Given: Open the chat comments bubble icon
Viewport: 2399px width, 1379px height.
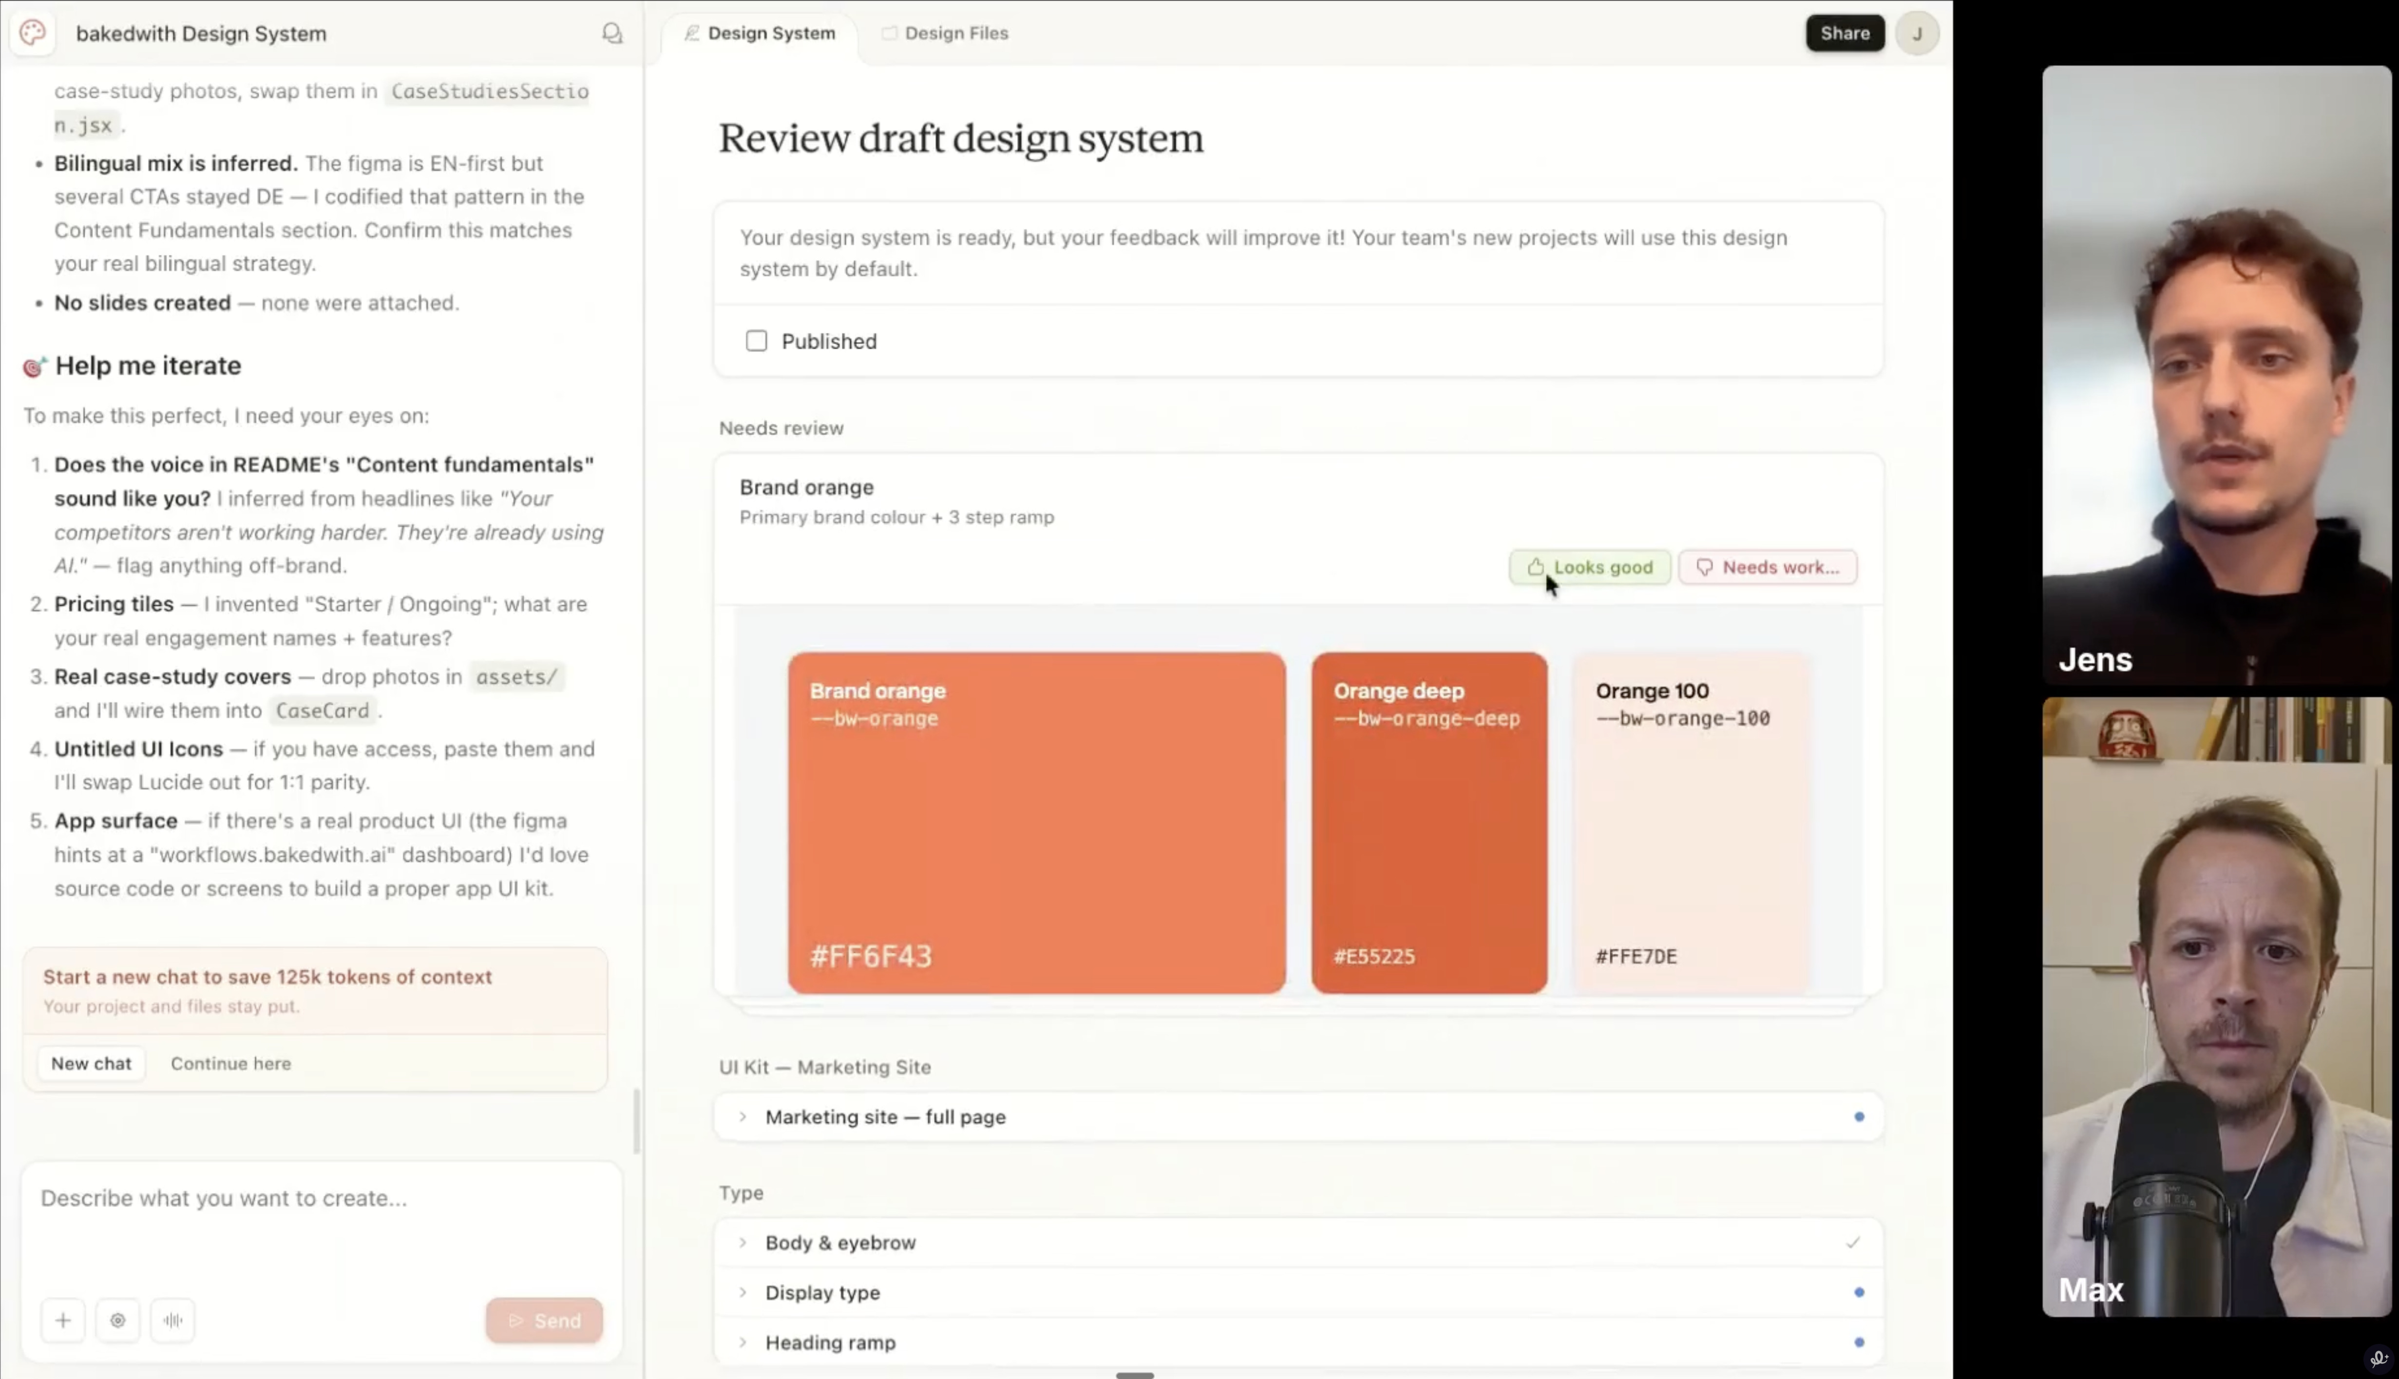Looking at the screenshot, I should (x=612, y=33).
